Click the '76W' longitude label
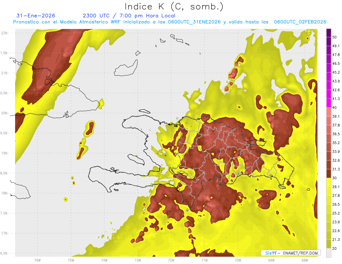Screen dimensions: 342x264 37,260
